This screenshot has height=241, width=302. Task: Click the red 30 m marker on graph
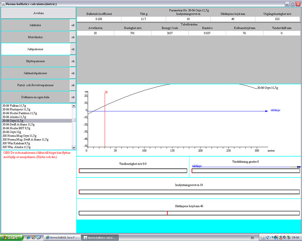[105, 120]
